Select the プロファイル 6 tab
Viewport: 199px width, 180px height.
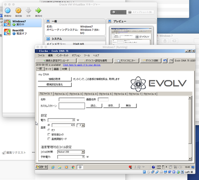point(120,94)
